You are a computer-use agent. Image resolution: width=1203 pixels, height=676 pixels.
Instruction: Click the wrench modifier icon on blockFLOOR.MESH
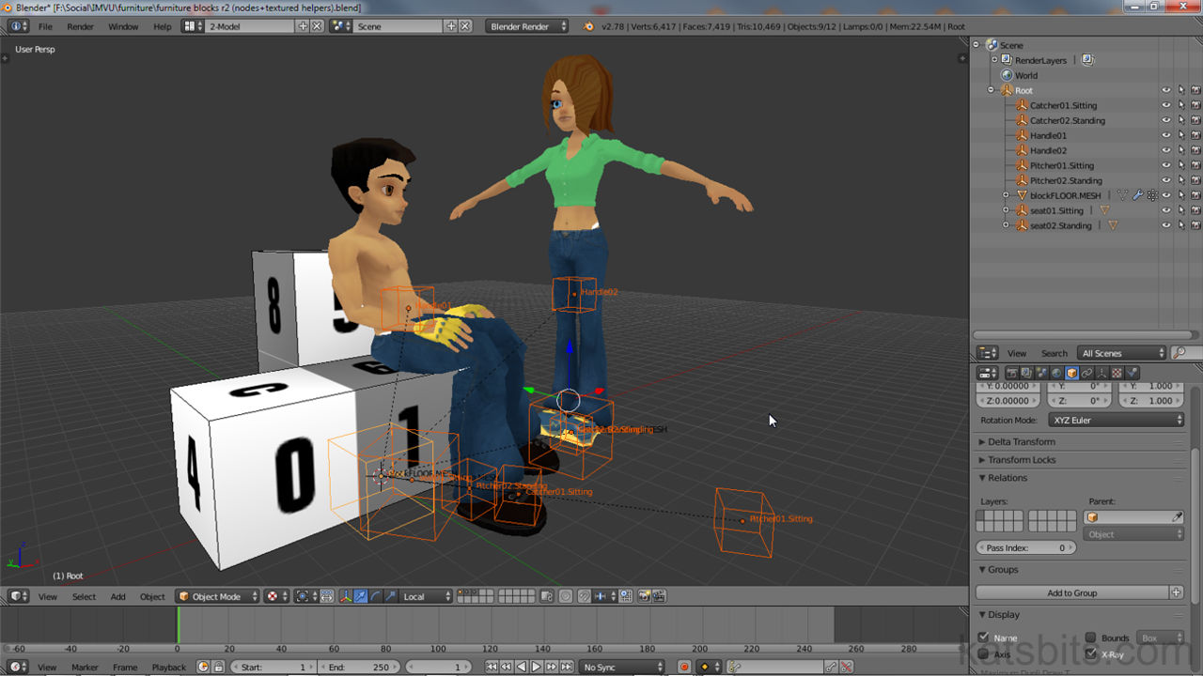1137,195
